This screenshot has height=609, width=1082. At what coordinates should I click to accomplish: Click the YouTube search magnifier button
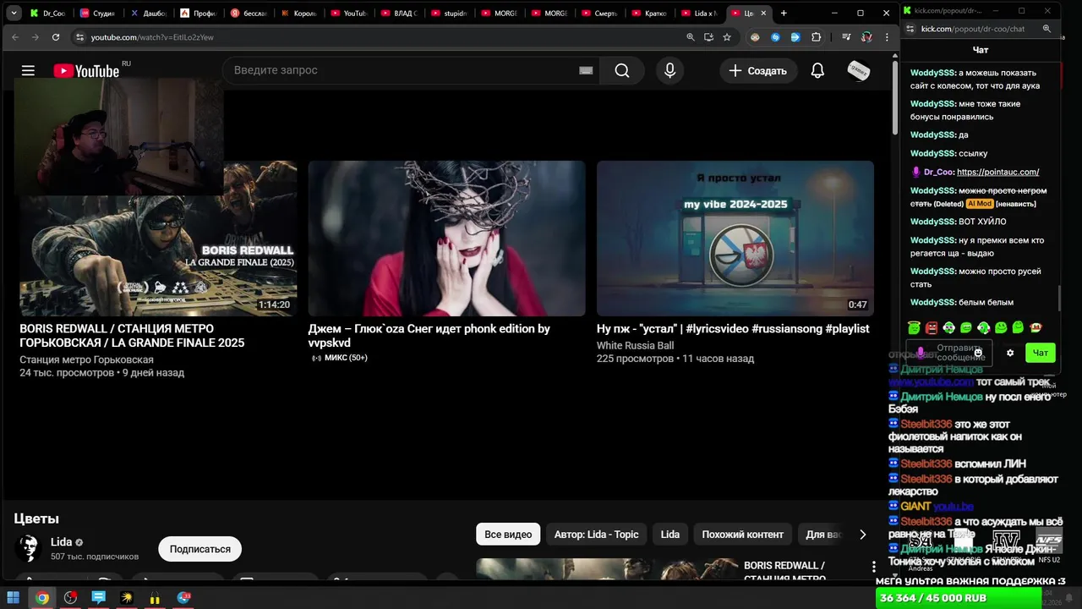(x=622, y=71)
